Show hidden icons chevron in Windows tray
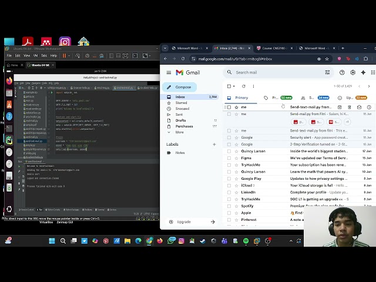This screenshot has width=376, height=282. (291, 241)
